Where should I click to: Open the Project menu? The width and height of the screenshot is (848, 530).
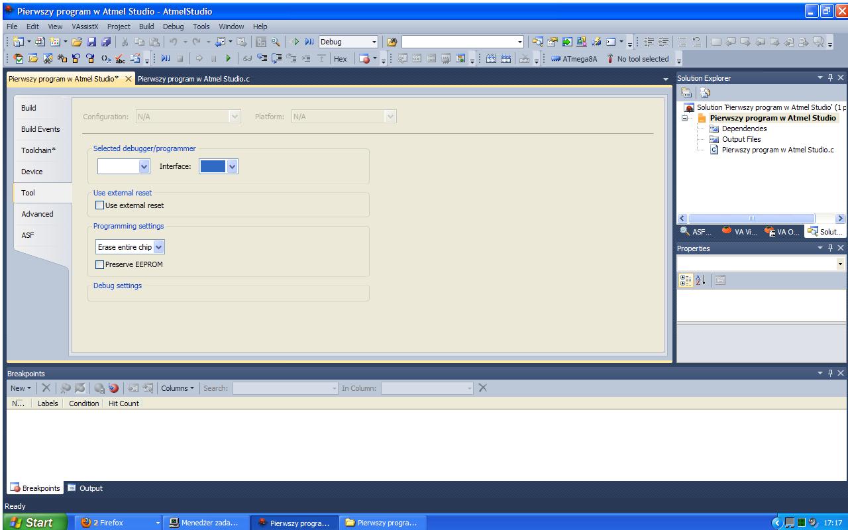click(119, 26)
